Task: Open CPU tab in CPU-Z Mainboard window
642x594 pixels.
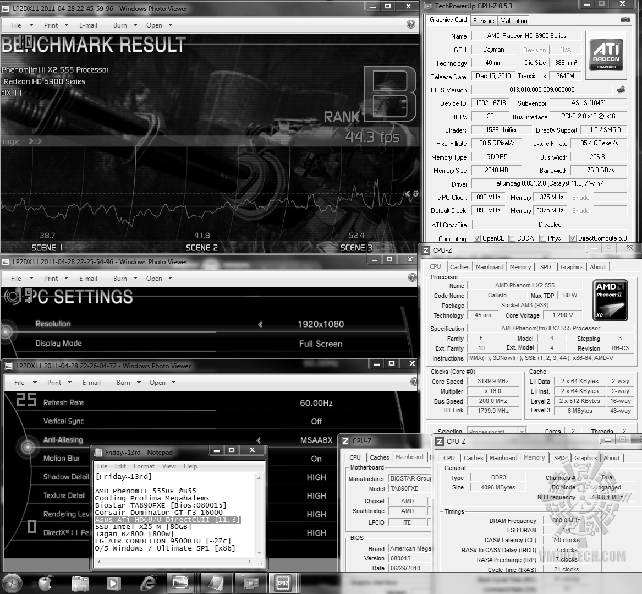Action: coord(355,457)
